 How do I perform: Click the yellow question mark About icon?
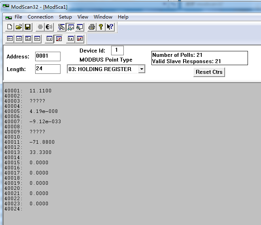coord(101,27)
